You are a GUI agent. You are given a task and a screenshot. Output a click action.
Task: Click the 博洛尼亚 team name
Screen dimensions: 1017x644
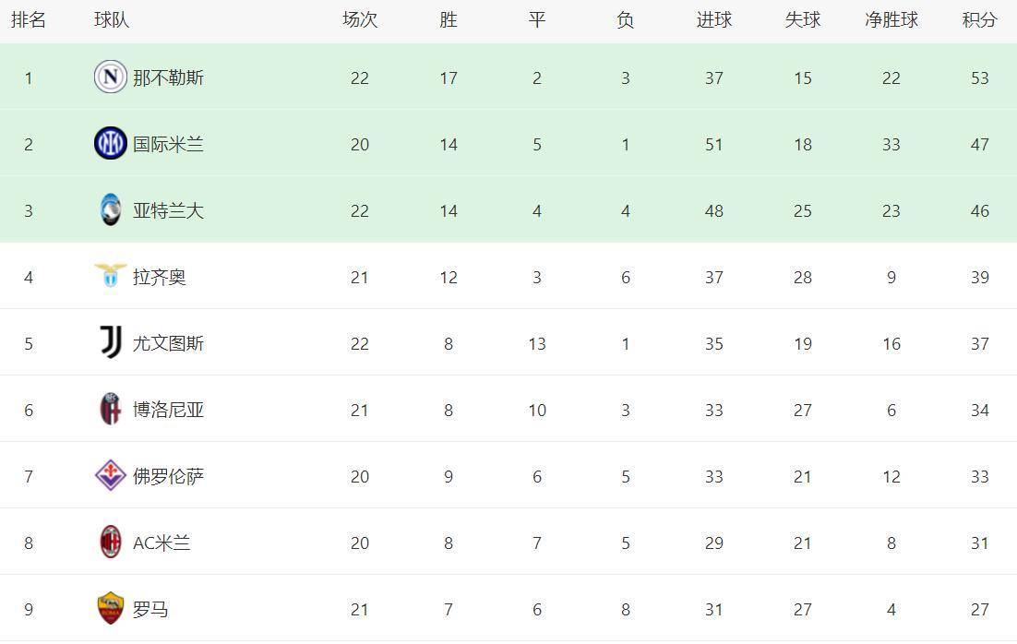(x=168, y=411)
